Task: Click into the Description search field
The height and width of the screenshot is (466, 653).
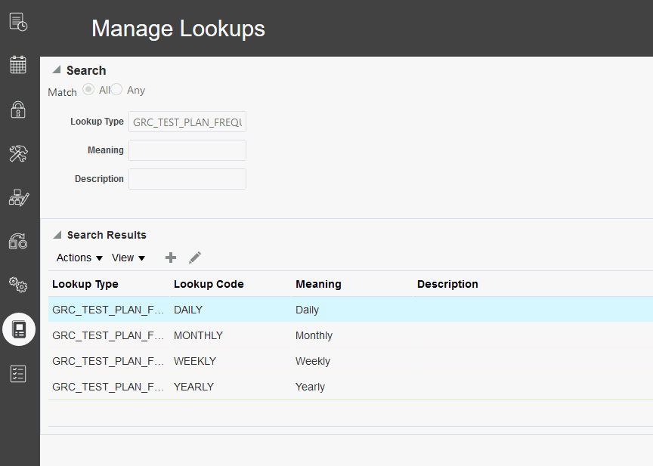Action: pyautogui.click(x=187, y=179)
